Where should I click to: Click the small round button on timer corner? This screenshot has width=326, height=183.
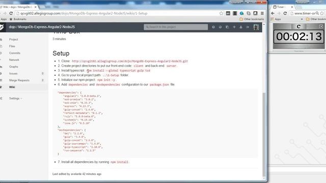click(321, 26)
